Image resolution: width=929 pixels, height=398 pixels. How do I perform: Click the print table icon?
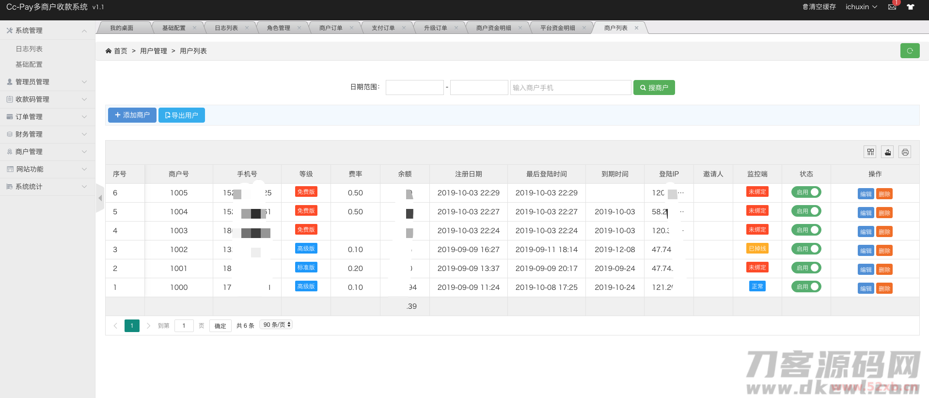[x=905, y=152]
